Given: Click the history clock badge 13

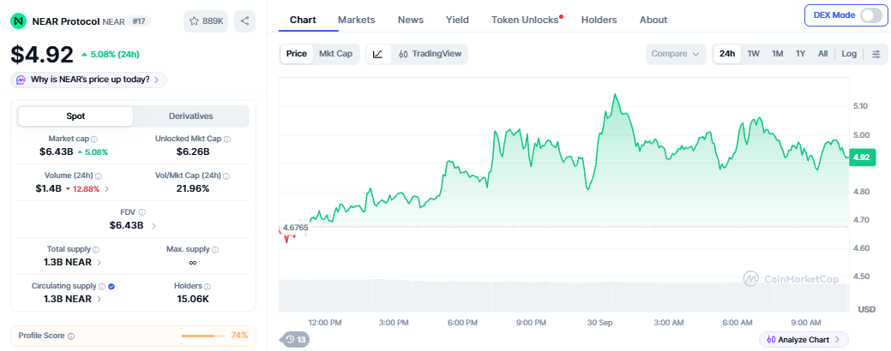Looking at the screenshot, I should pos(296,340).
